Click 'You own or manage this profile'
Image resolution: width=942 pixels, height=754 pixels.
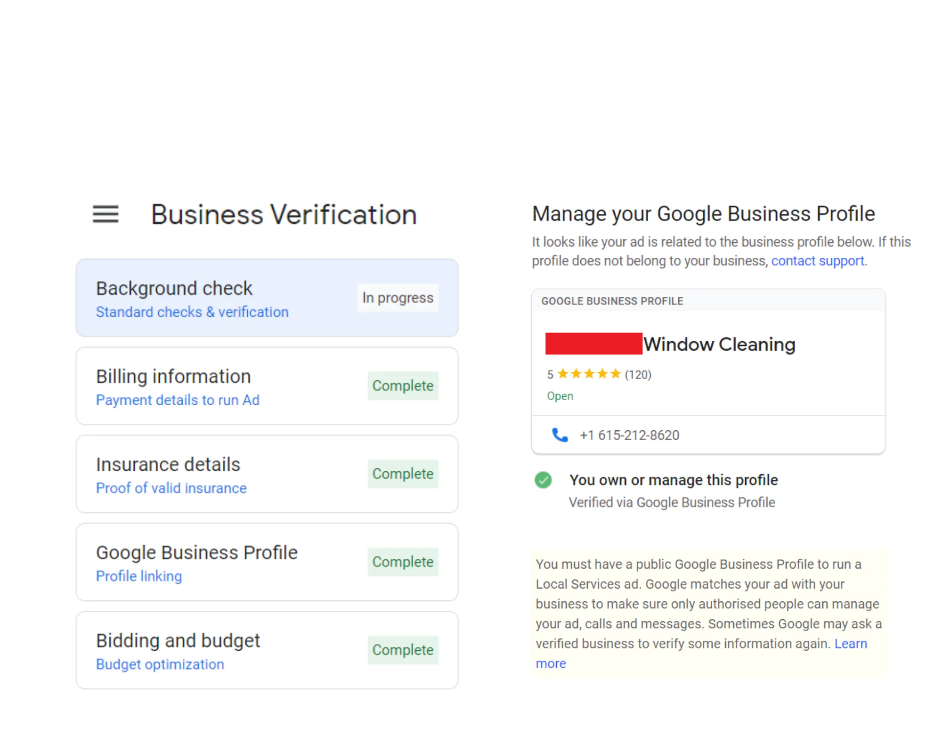(x=674, y=480)
